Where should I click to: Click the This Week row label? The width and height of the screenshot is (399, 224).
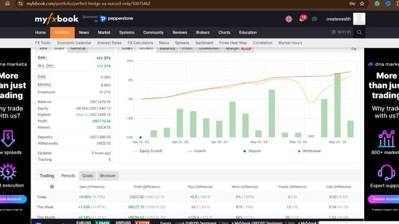click(x=45, y=207)
